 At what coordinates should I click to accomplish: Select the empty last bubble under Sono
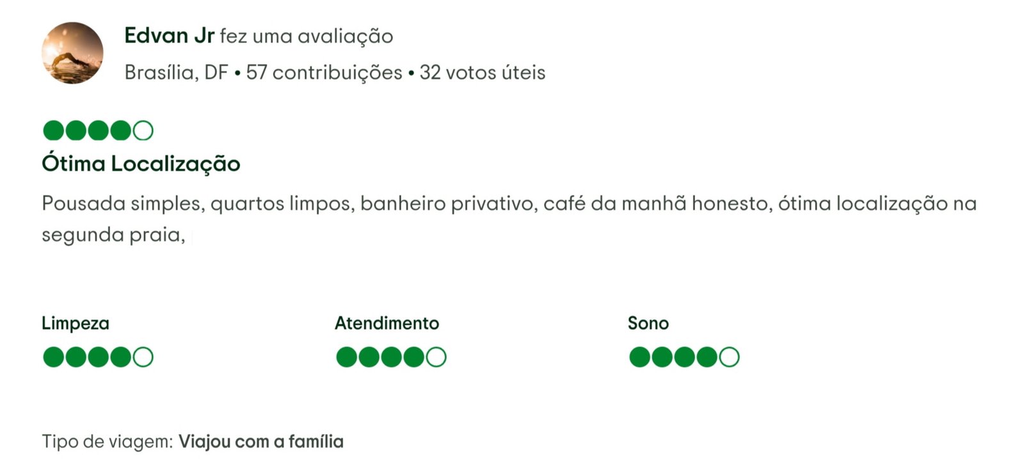(729, 357)
